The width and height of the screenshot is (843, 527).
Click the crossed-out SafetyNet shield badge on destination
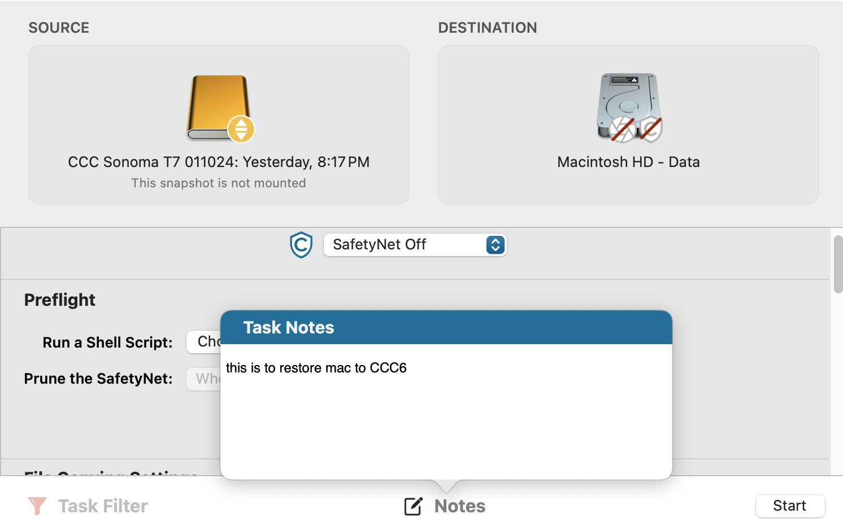pyautogui.click(x=650, y=129)
